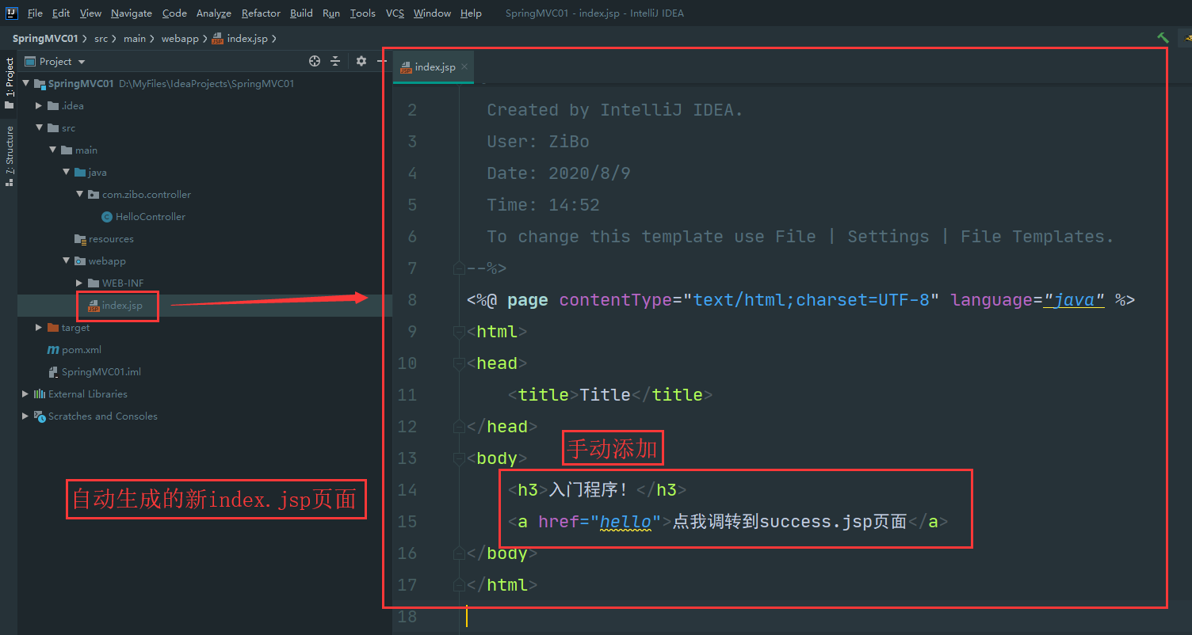Click the HelloController class icon
The height and width of the screenshot is (635, 1192).
click(x=107, y=216)
